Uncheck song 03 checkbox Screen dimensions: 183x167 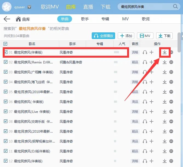(x=5, y=72)
